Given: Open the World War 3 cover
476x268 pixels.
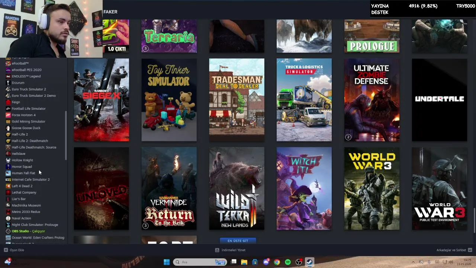Looking at the screenshot, I should [372, 188].
